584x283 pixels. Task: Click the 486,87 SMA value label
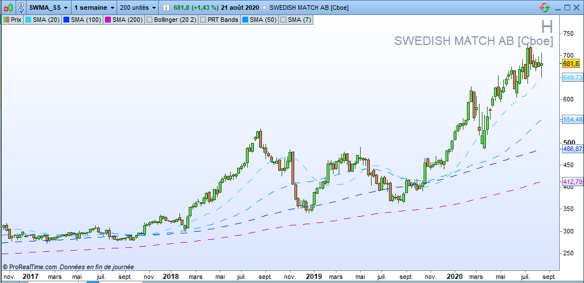click(x=572, y=149)
